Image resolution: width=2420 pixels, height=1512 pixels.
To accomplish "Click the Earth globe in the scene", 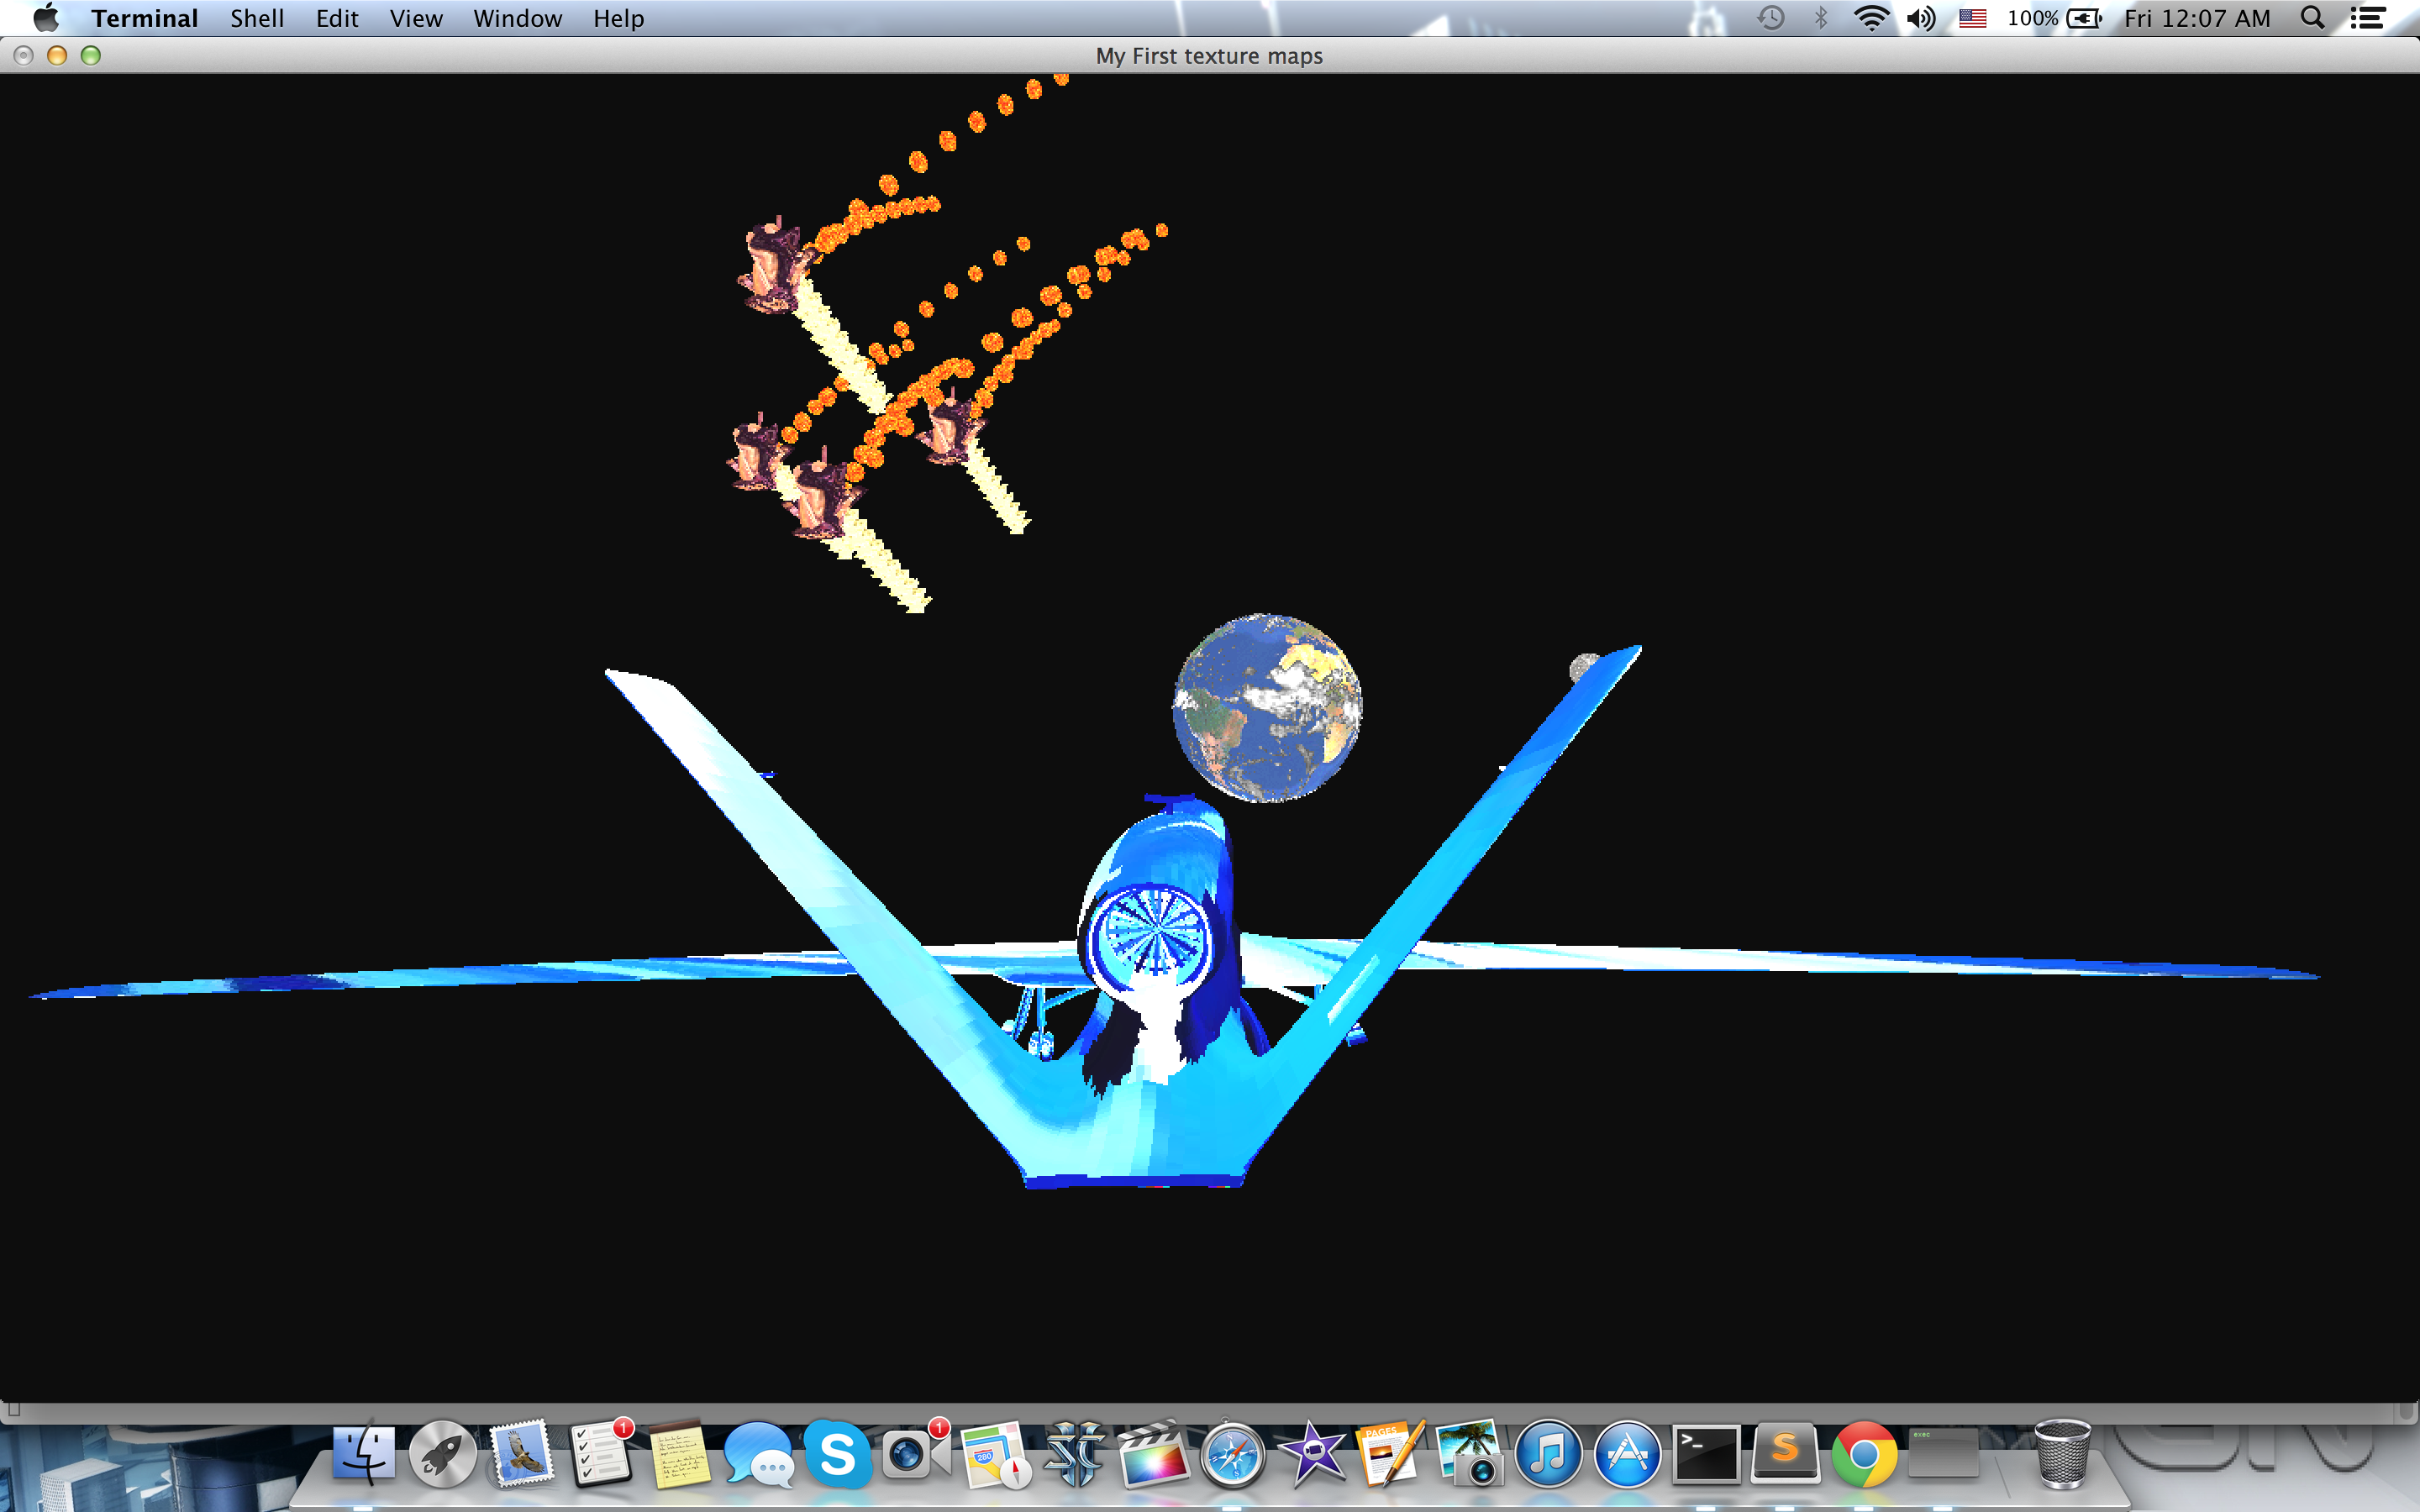I will pyautogui.click(x=1267, y=708).
